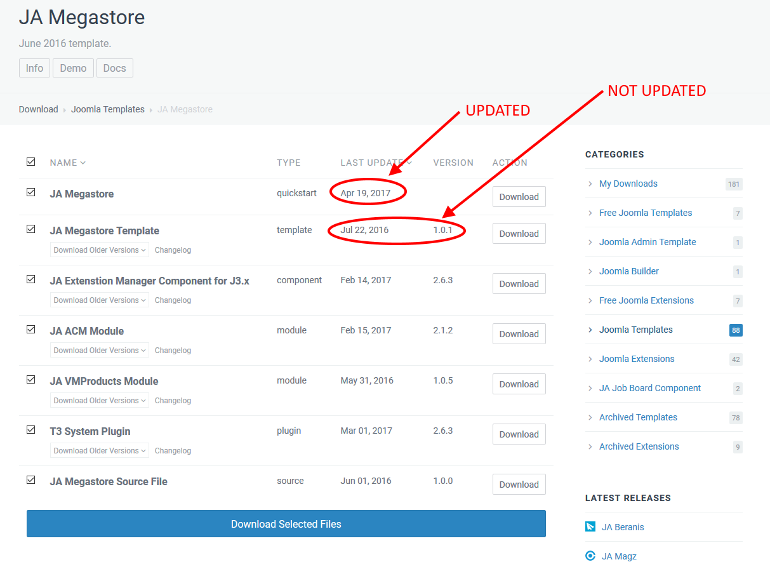This screenshot has width=770, height=562.
Task: Click the 181 count badge for My Downloads
Action: pyautogui.click(x=734, y=184)
